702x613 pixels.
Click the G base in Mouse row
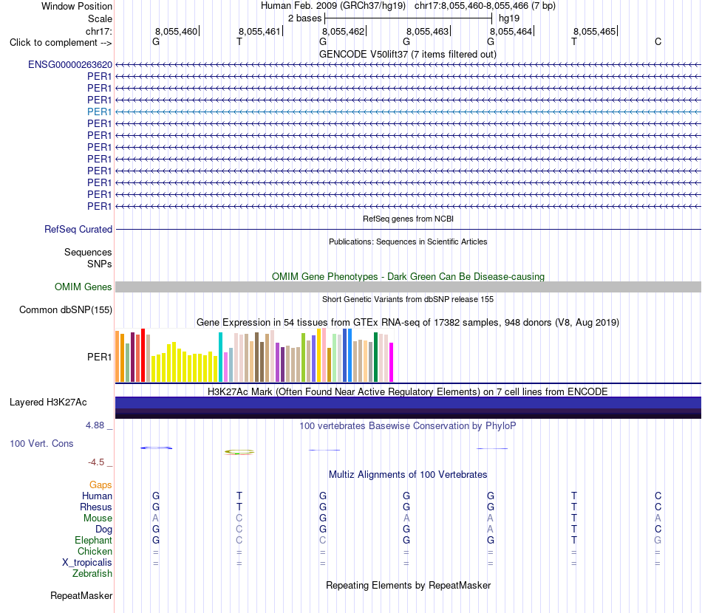click(x=323, y=518)
